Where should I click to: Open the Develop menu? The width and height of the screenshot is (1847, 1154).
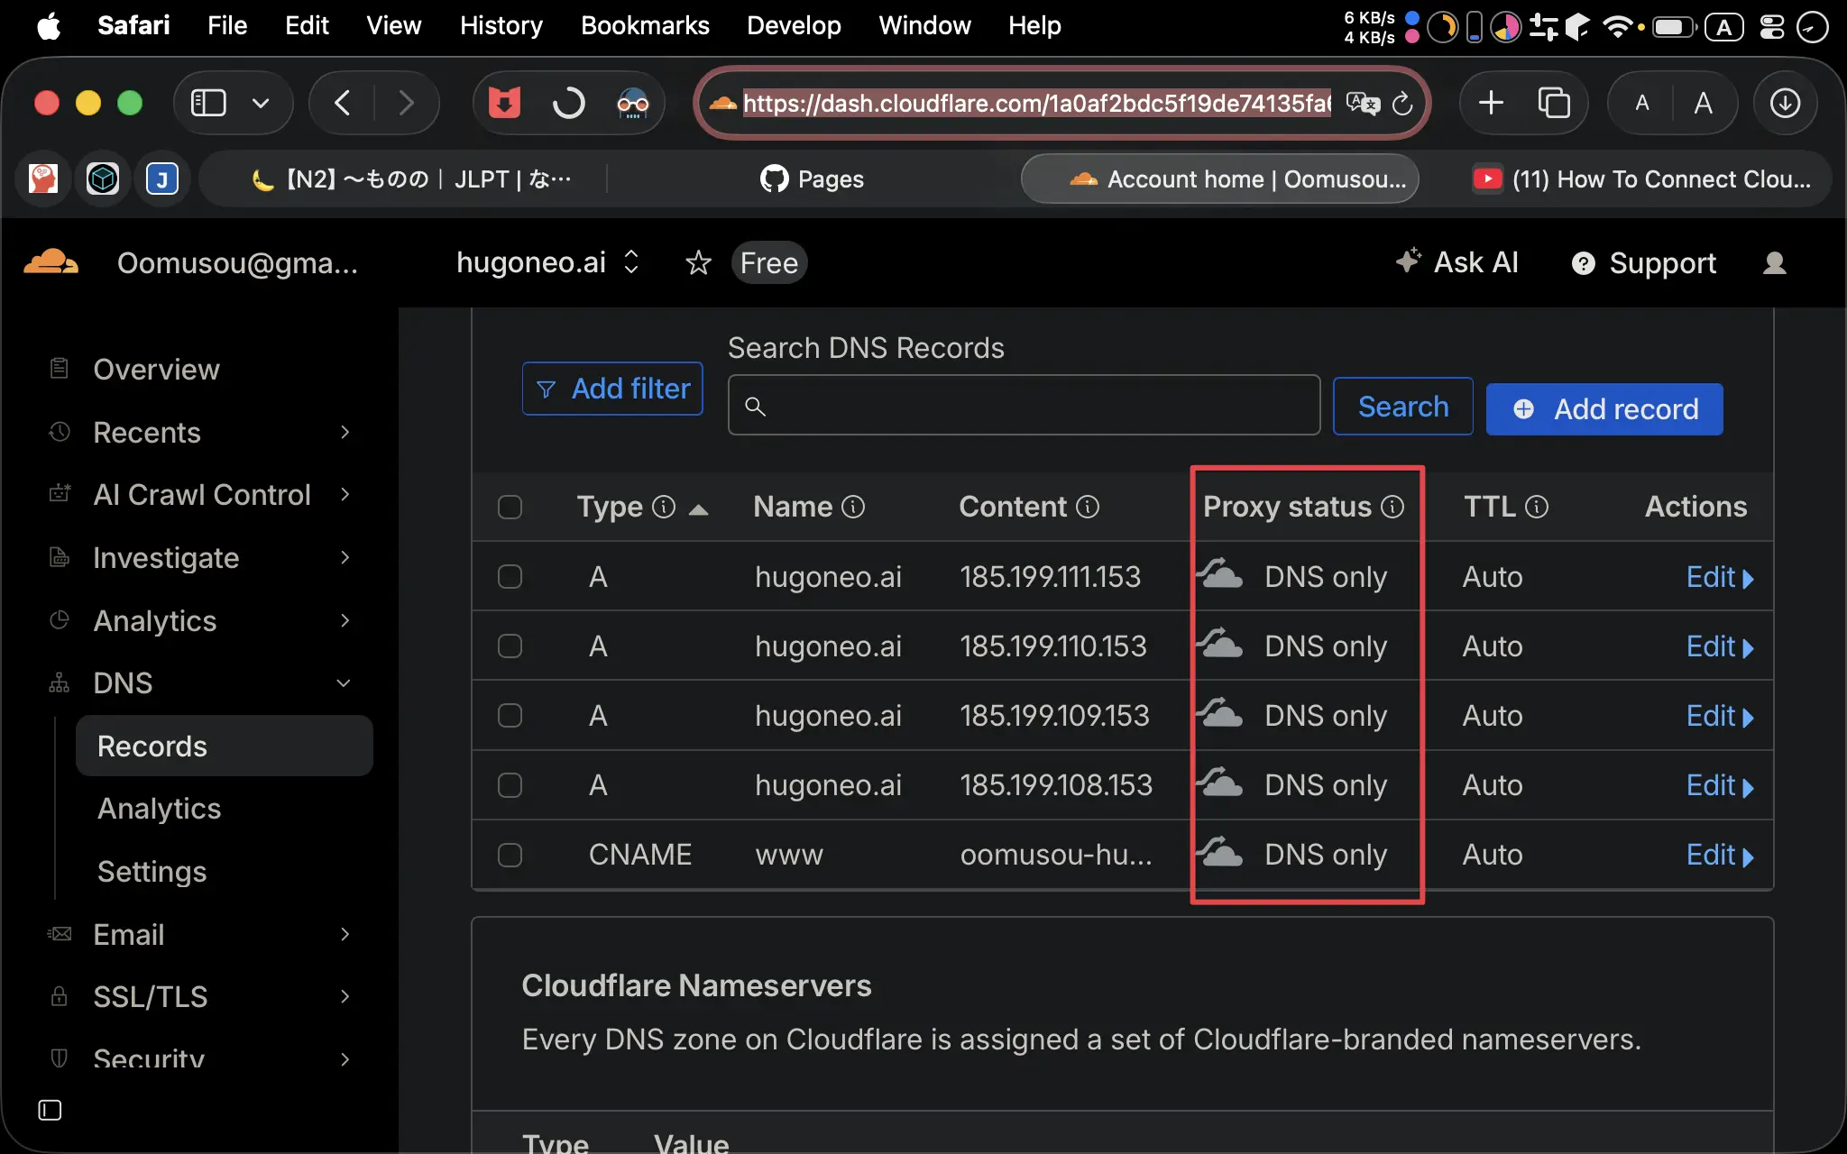pos(794,25)
